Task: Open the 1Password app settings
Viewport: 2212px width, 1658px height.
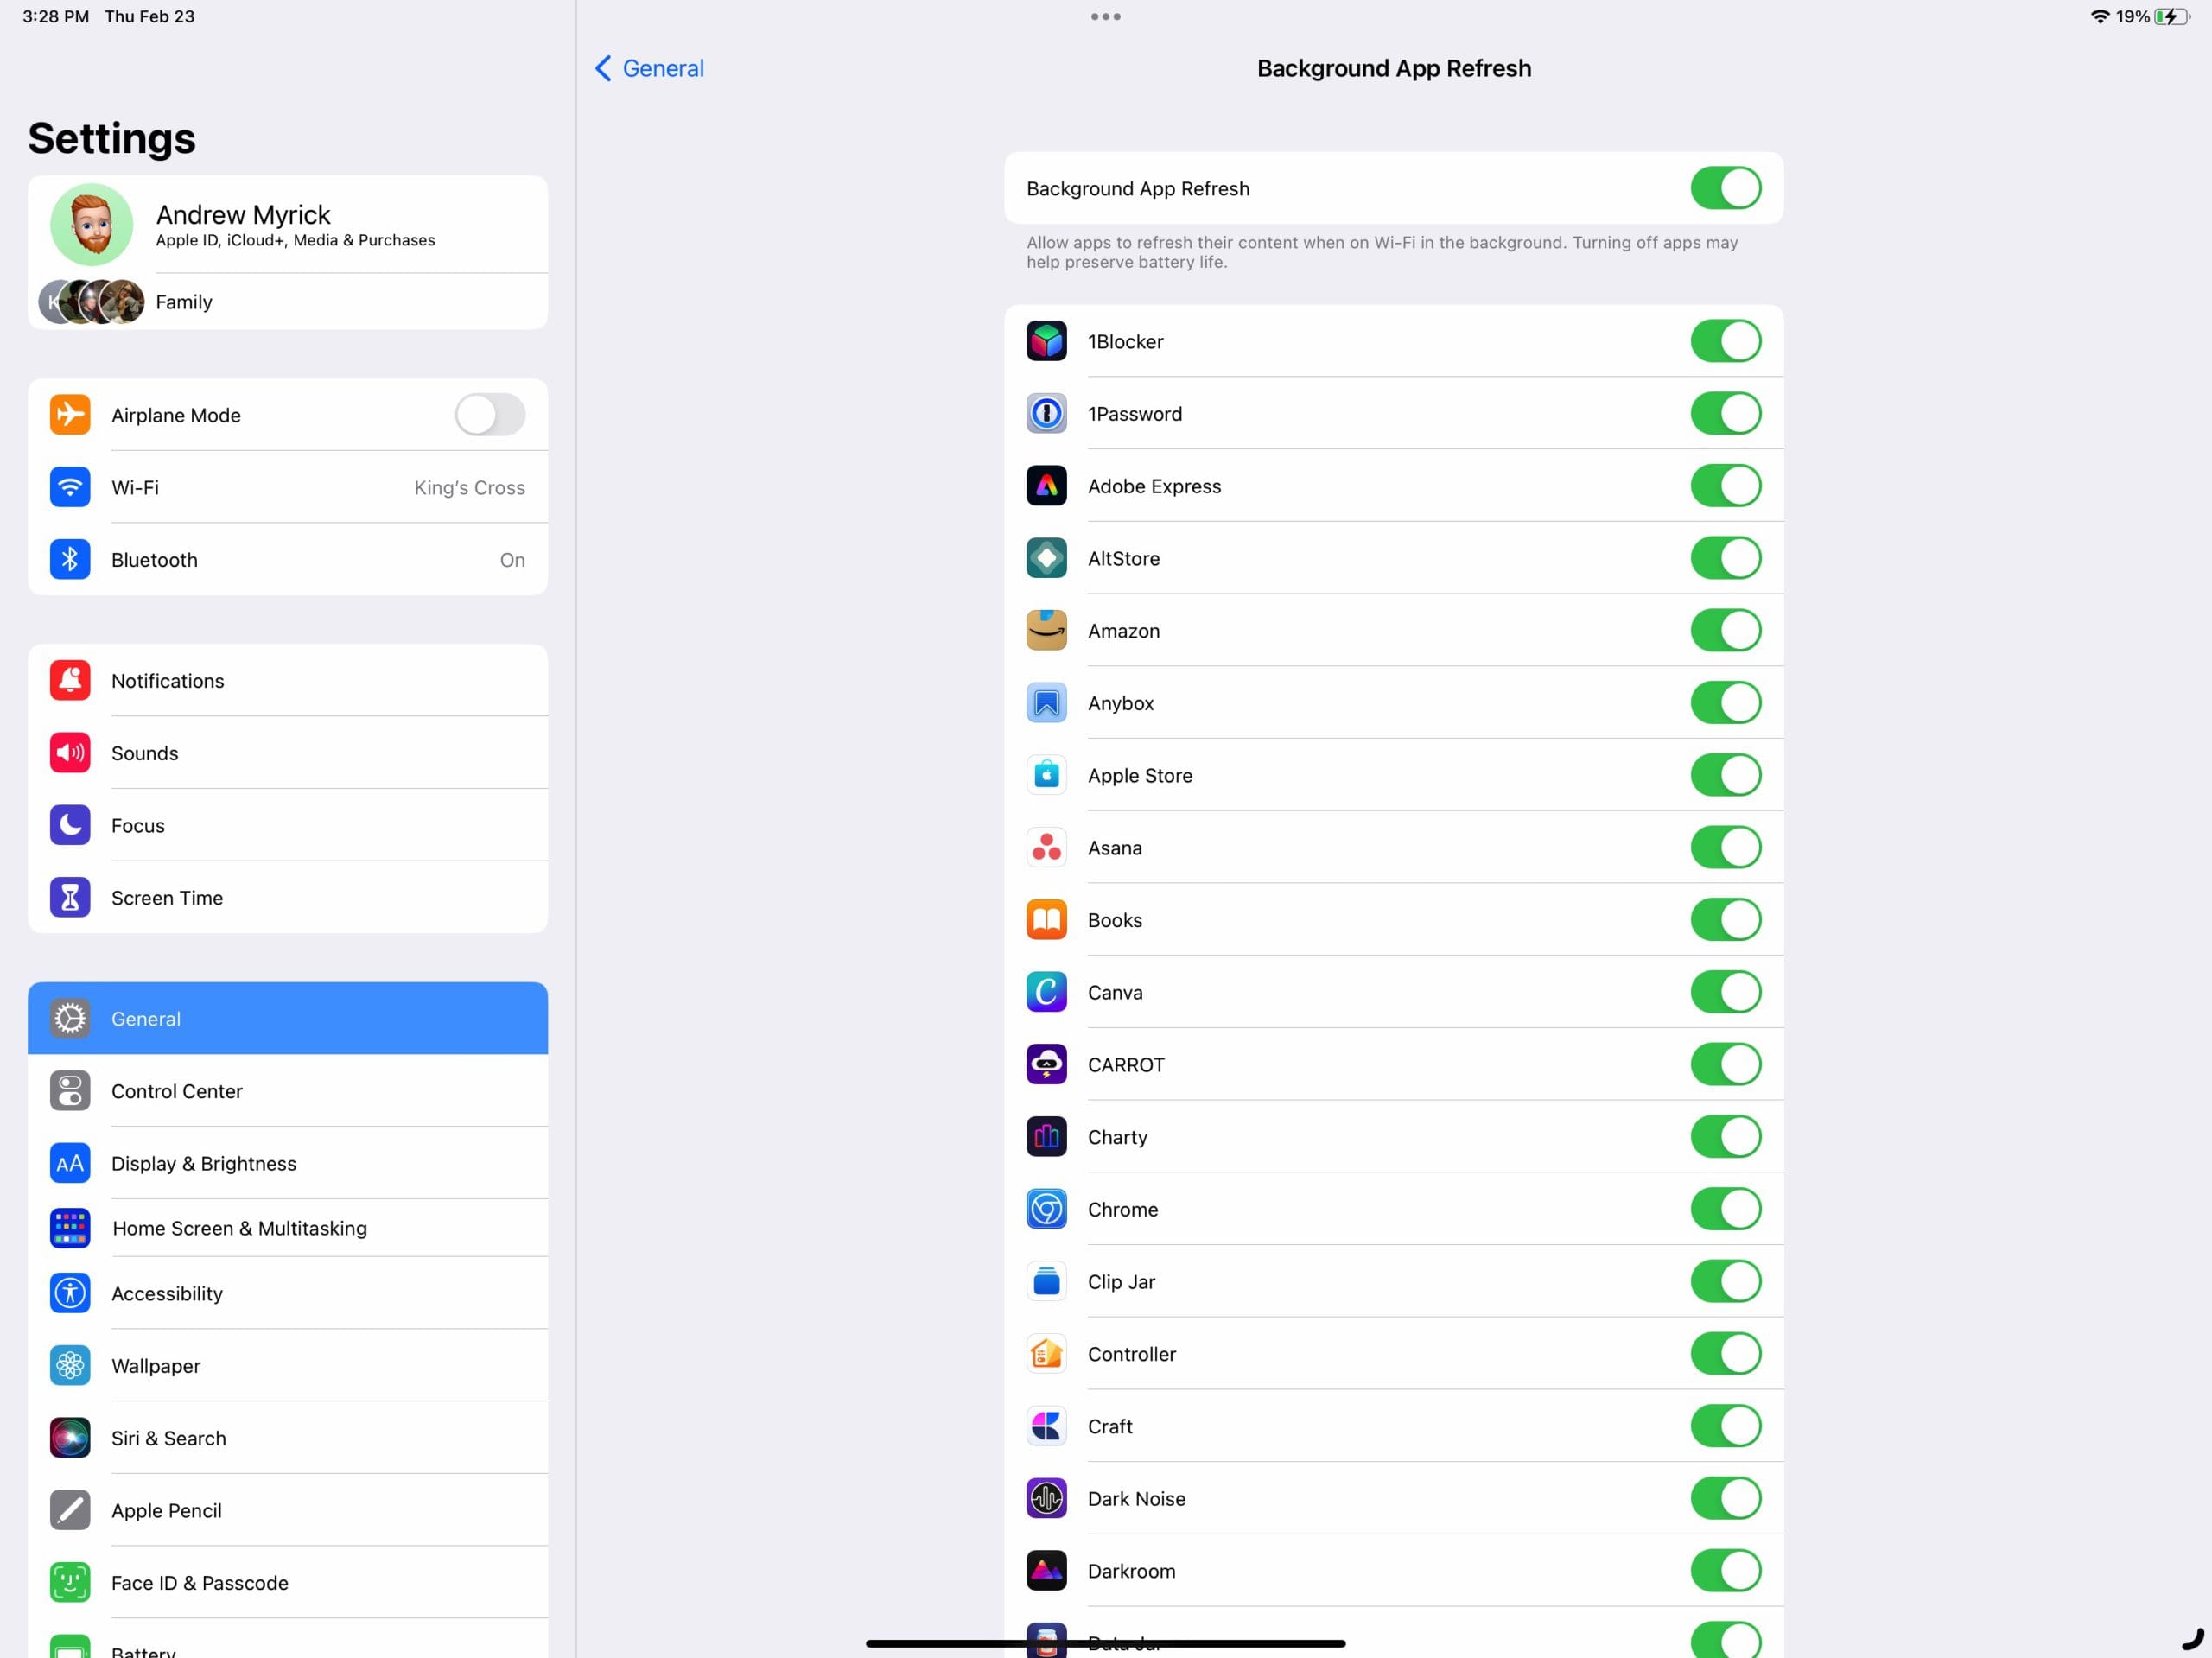Action: 1134,413
